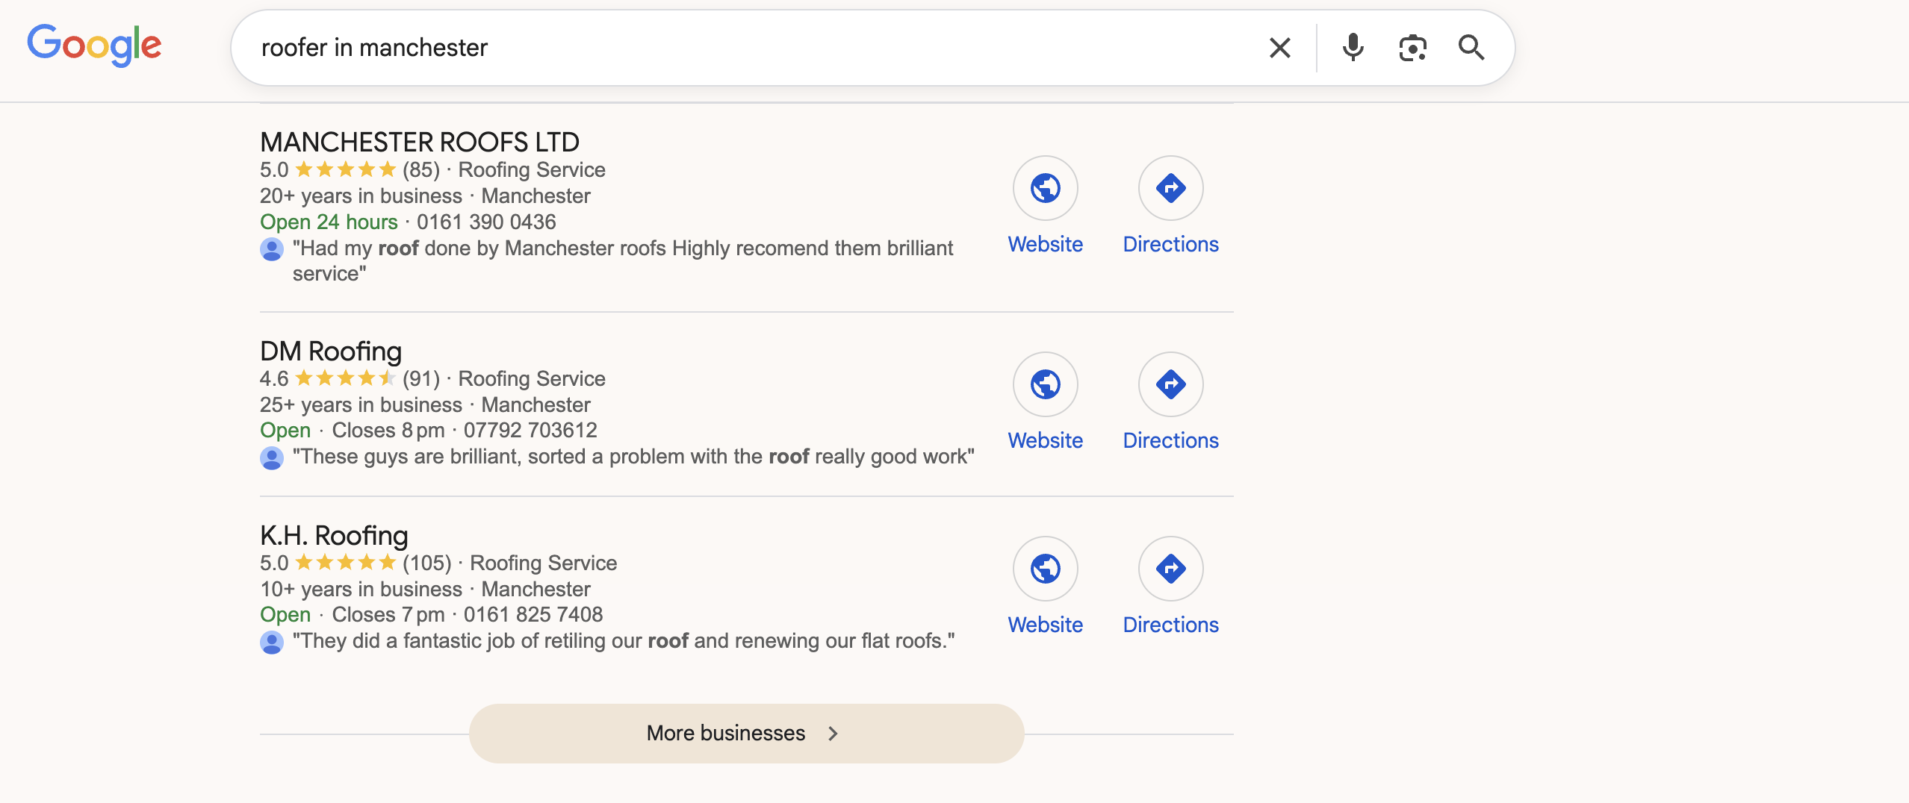Click 4.6 rating number for DM Roofing
1909x803 pixels.
pos(274,378)
